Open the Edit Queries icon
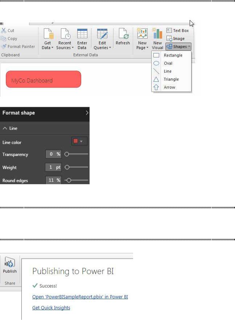Viewport: 235px width, 320px height. [x=102, y=34]
